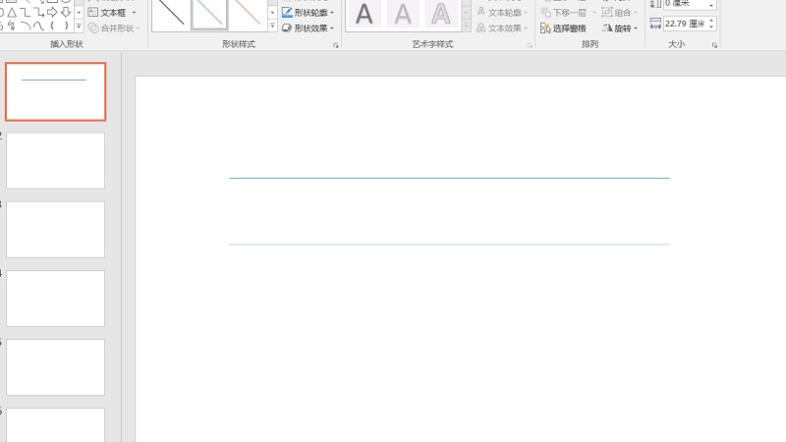Increase the width value with up stepper

point(711,19)
